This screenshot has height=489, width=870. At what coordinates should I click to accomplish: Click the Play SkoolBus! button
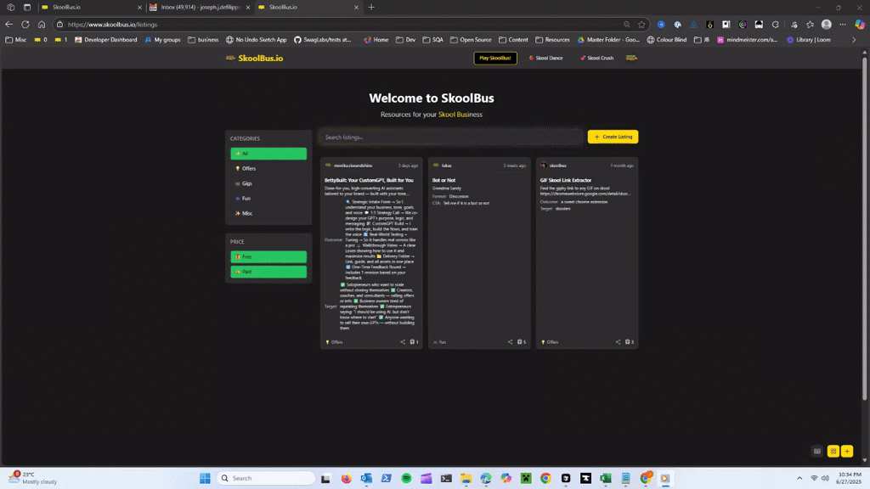pyautogui.click(x=495, y=59)
